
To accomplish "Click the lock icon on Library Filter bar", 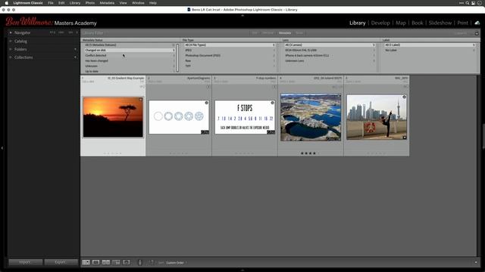I will coord(477,33).
